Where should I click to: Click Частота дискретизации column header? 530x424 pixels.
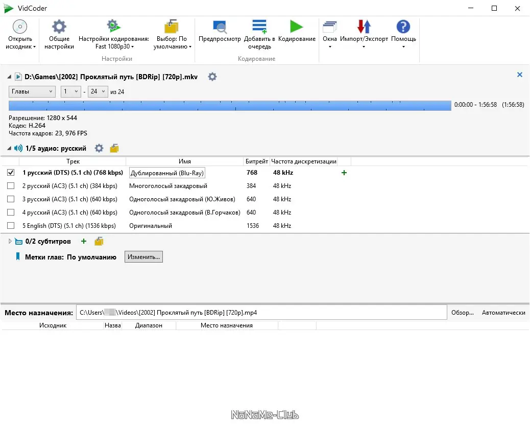click(x=303, y=161)
